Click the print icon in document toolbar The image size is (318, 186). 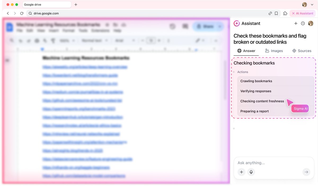point(37,41)
